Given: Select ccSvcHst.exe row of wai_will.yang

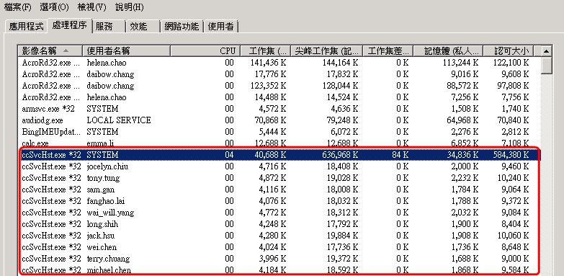Looking at the screenshot, I should click(279, 213).
